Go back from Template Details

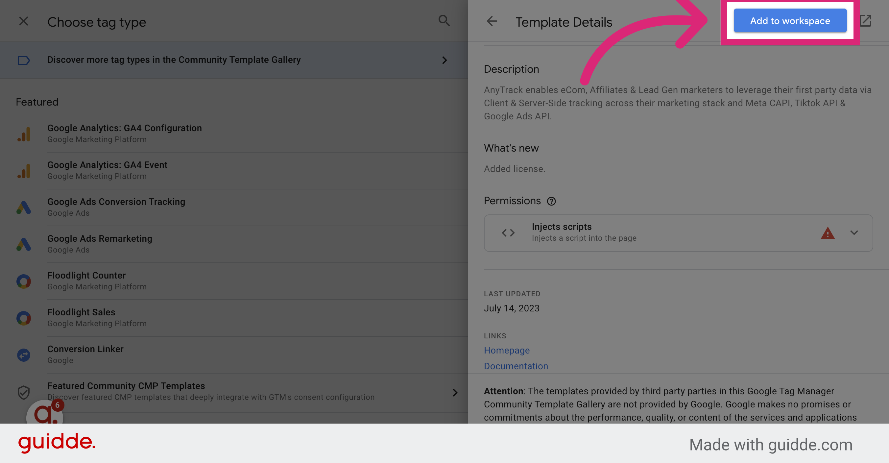point(492,21)
